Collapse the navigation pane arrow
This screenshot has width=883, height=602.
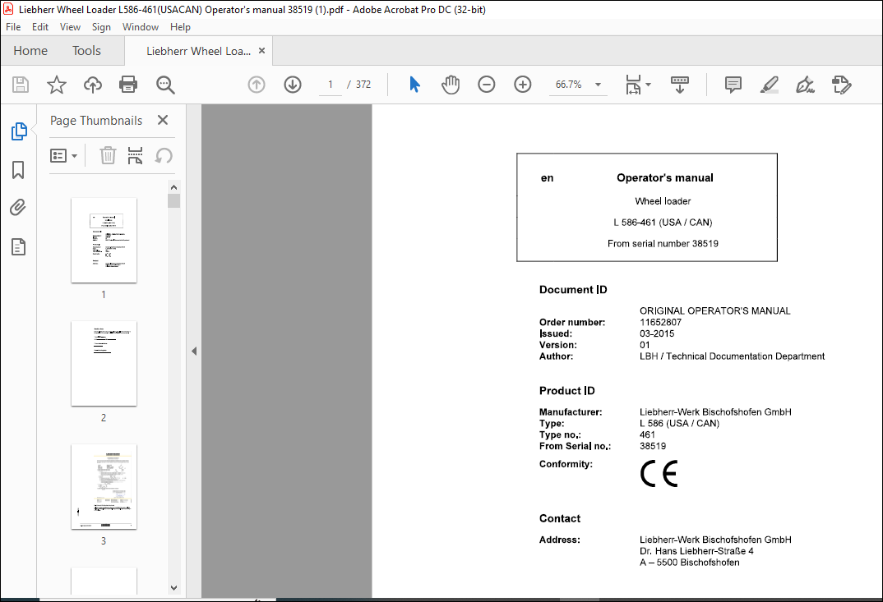(194, 351)
